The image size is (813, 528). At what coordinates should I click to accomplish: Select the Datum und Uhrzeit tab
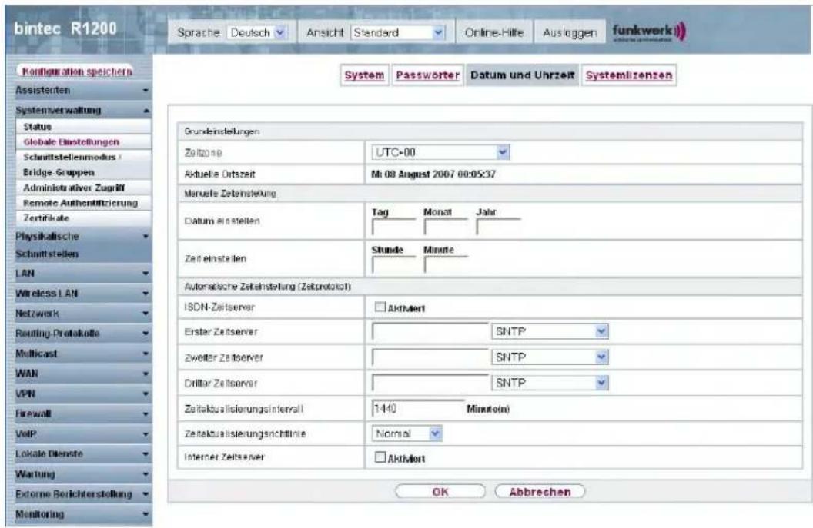tap(522, 75)
